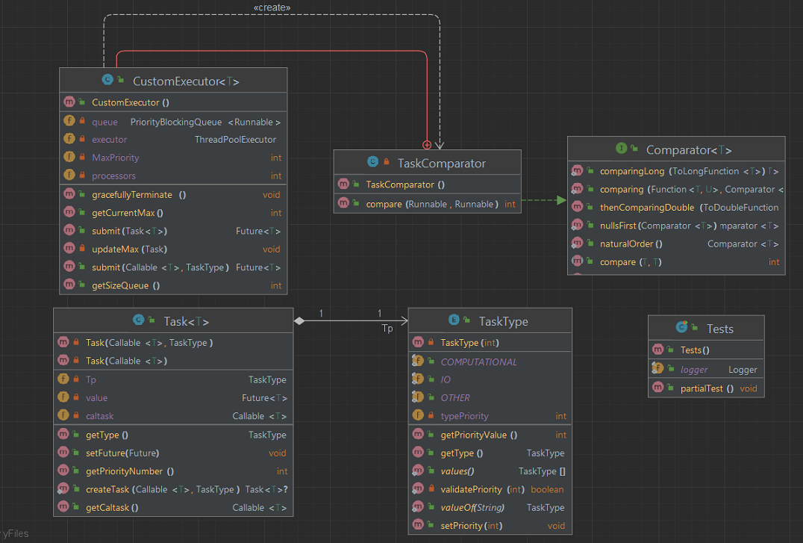
Task: Select the submit(Task<T>) method row
Action: (173, 231)
